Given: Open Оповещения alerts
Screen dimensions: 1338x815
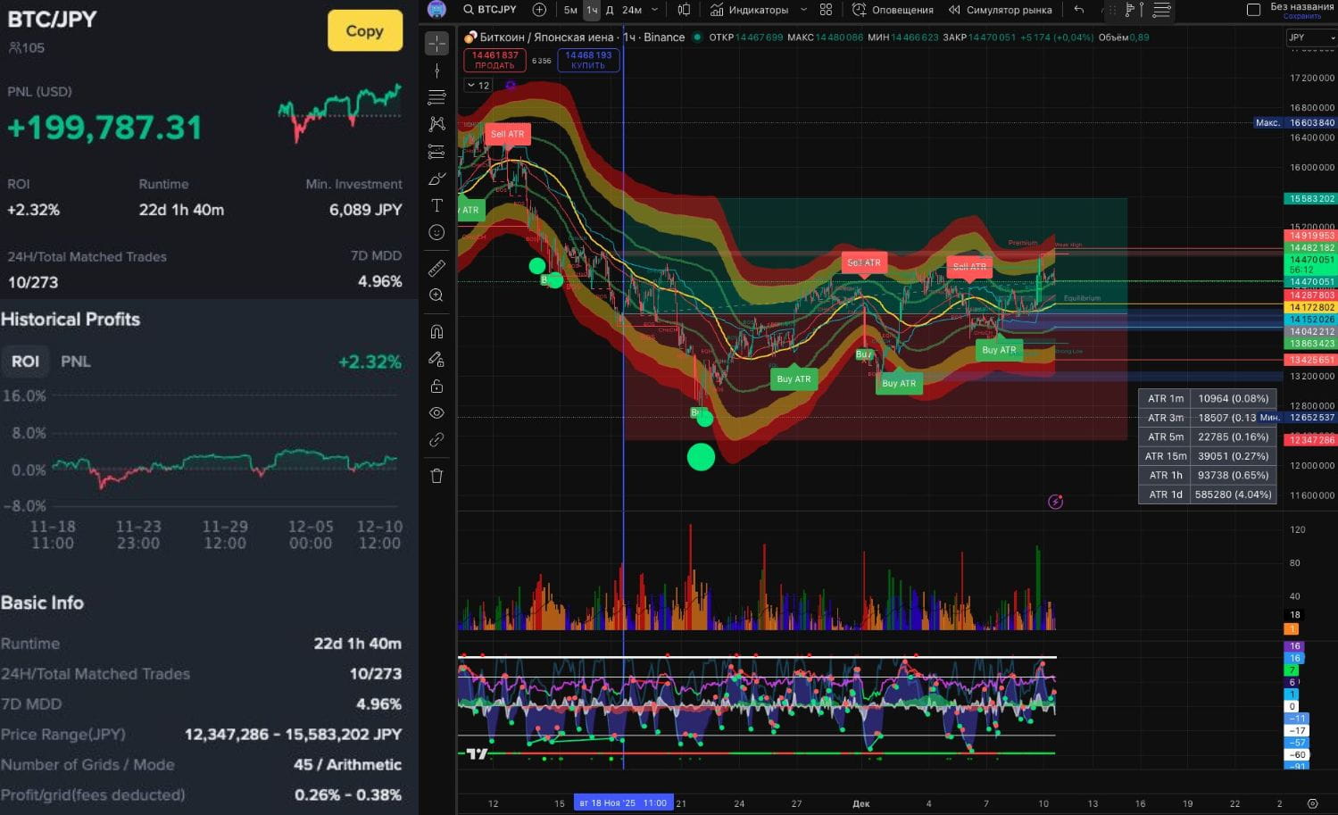Looking at the screenshot, I should [x=893, y=10].
